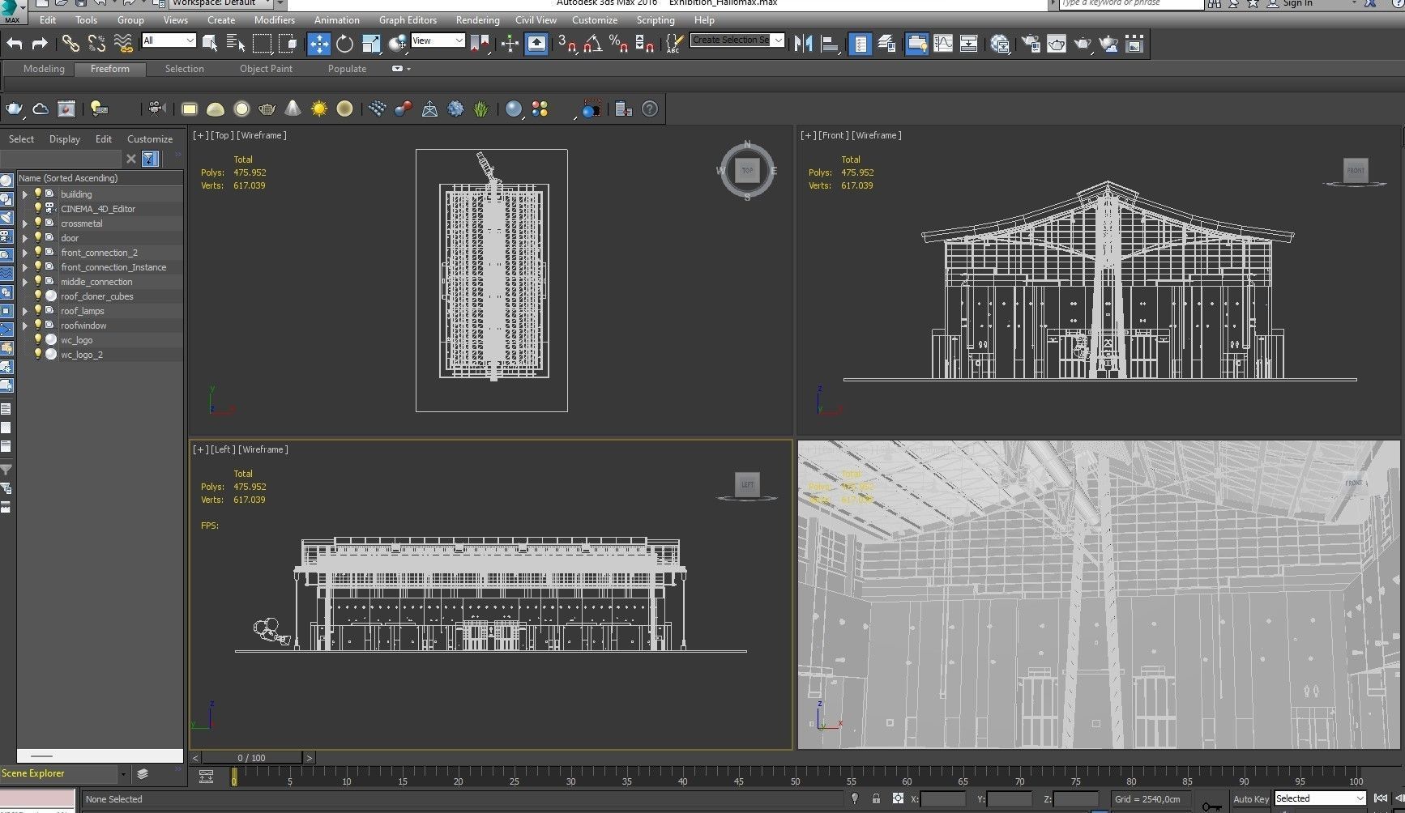This screenshot has height=813, width=1405.
Task: Expand the crossmetal tree node
Action: pyautogui.click(x=25, y=223)
